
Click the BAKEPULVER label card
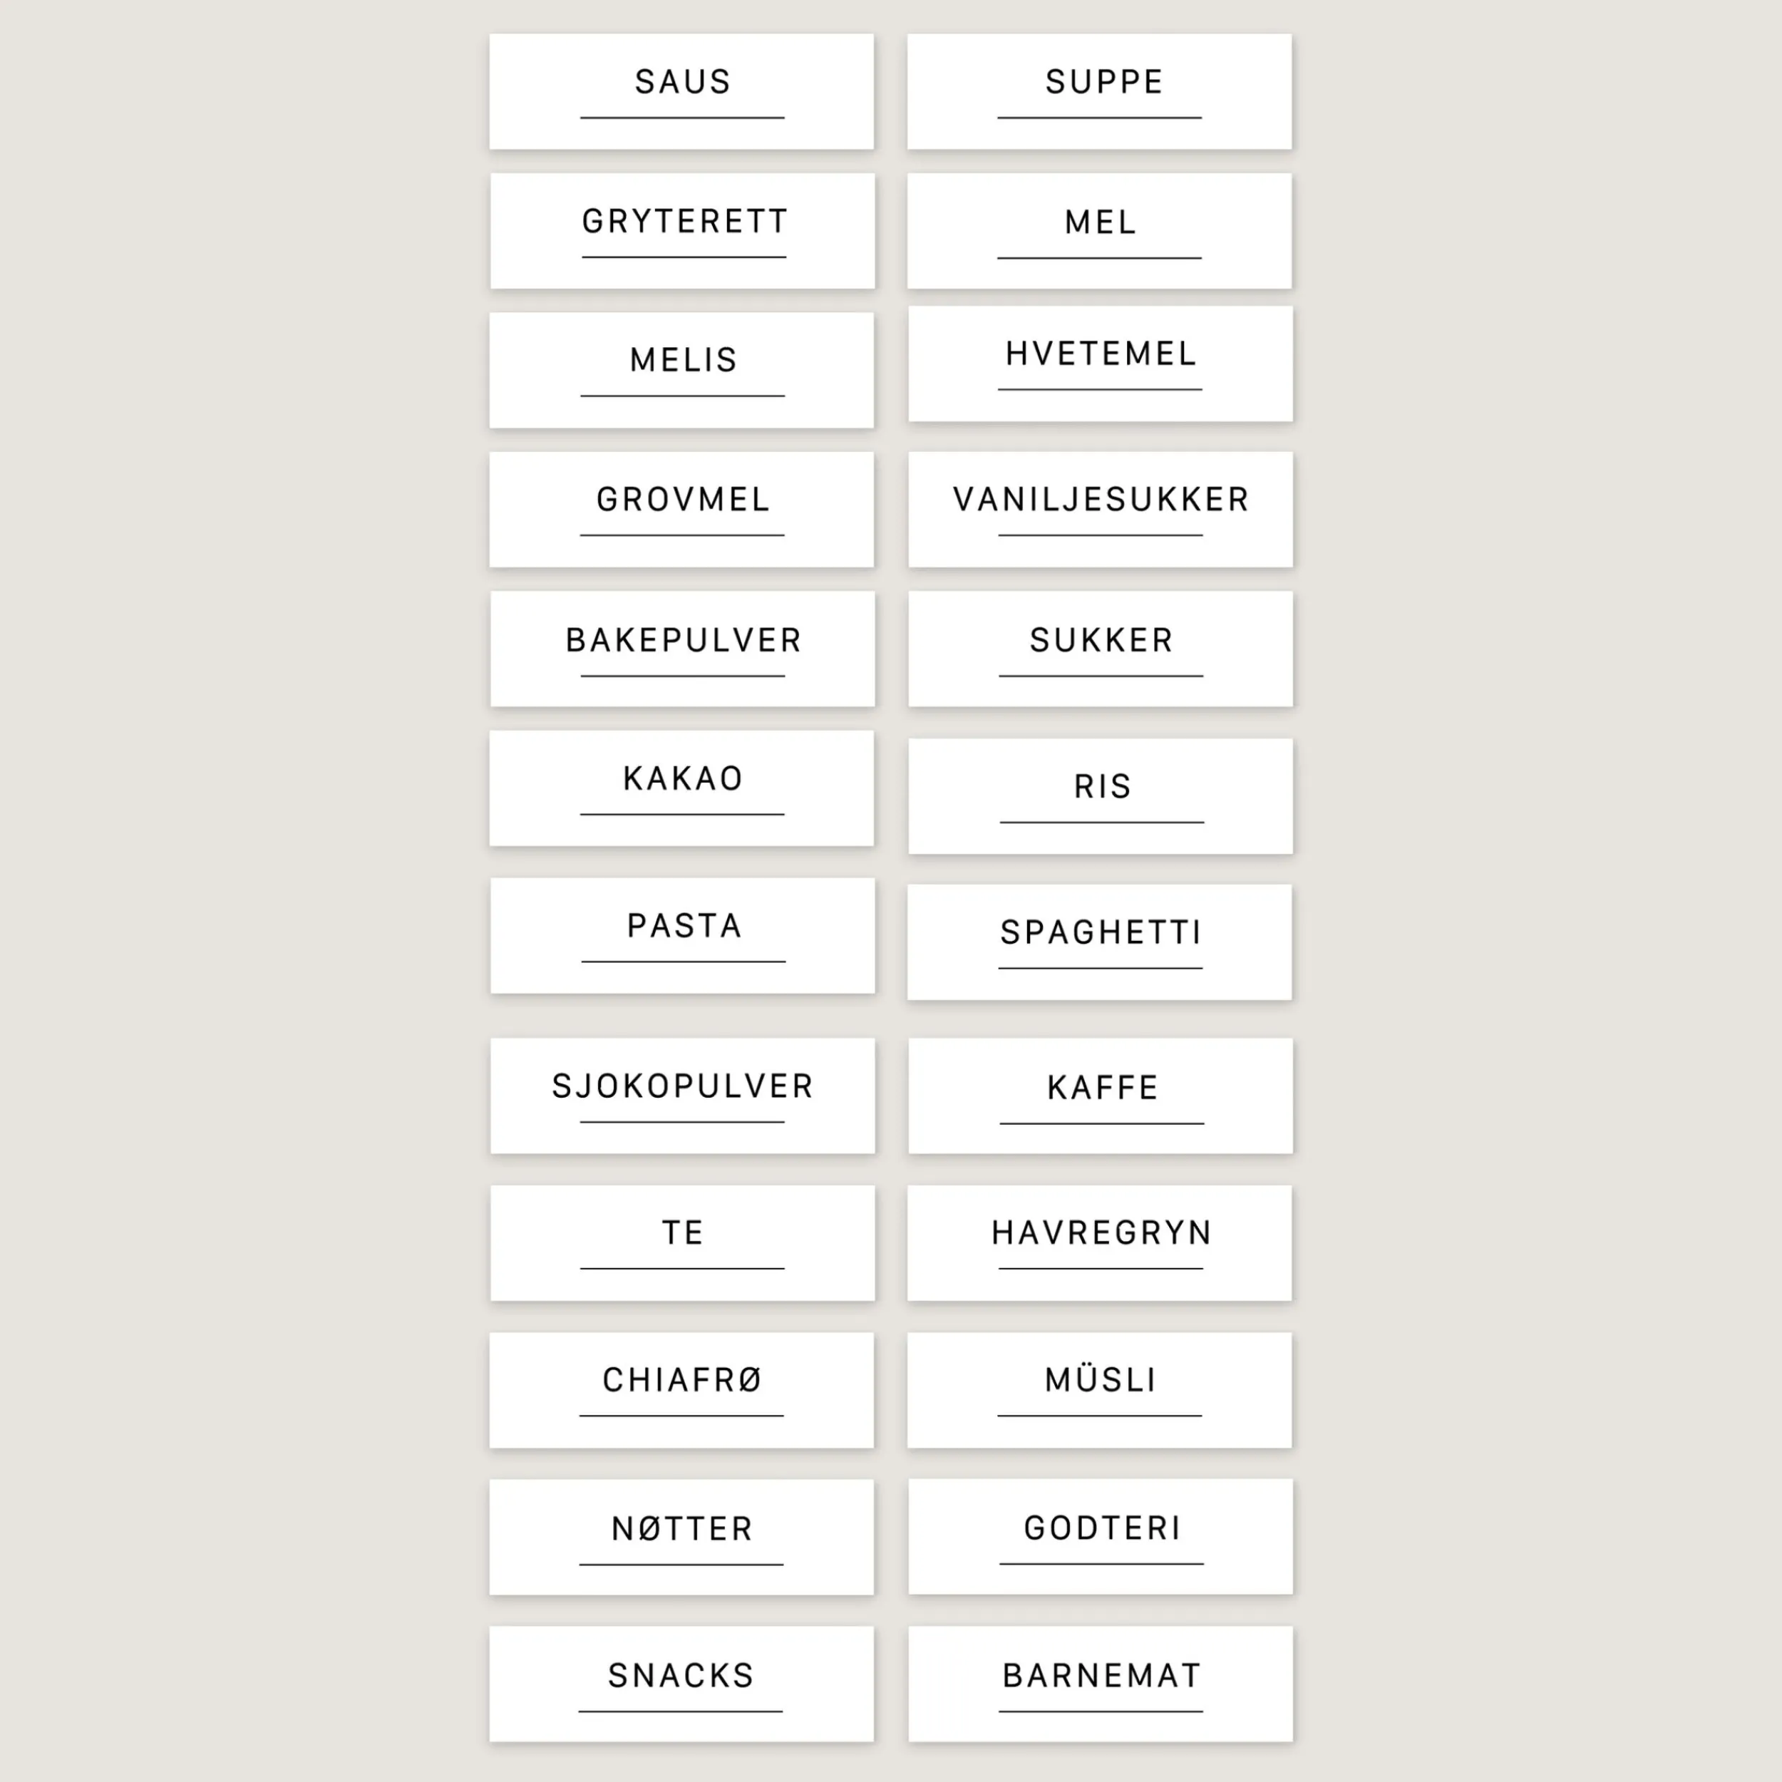[x=683, y=649]
